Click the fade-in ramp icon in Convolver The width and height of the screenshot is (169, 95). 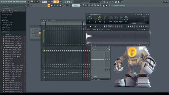click(x=131, y=26)
